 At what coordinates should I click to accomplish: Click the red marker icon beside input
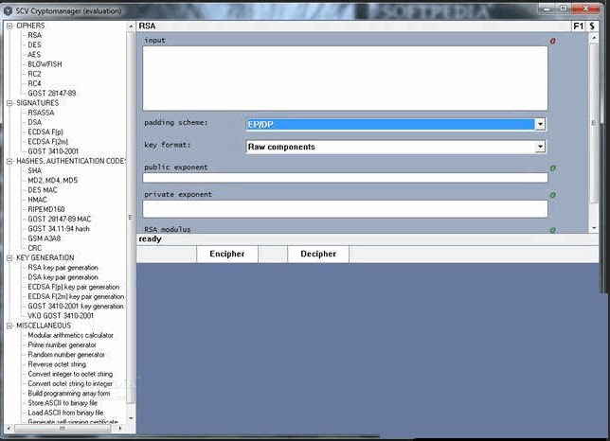tap(552, 41)
